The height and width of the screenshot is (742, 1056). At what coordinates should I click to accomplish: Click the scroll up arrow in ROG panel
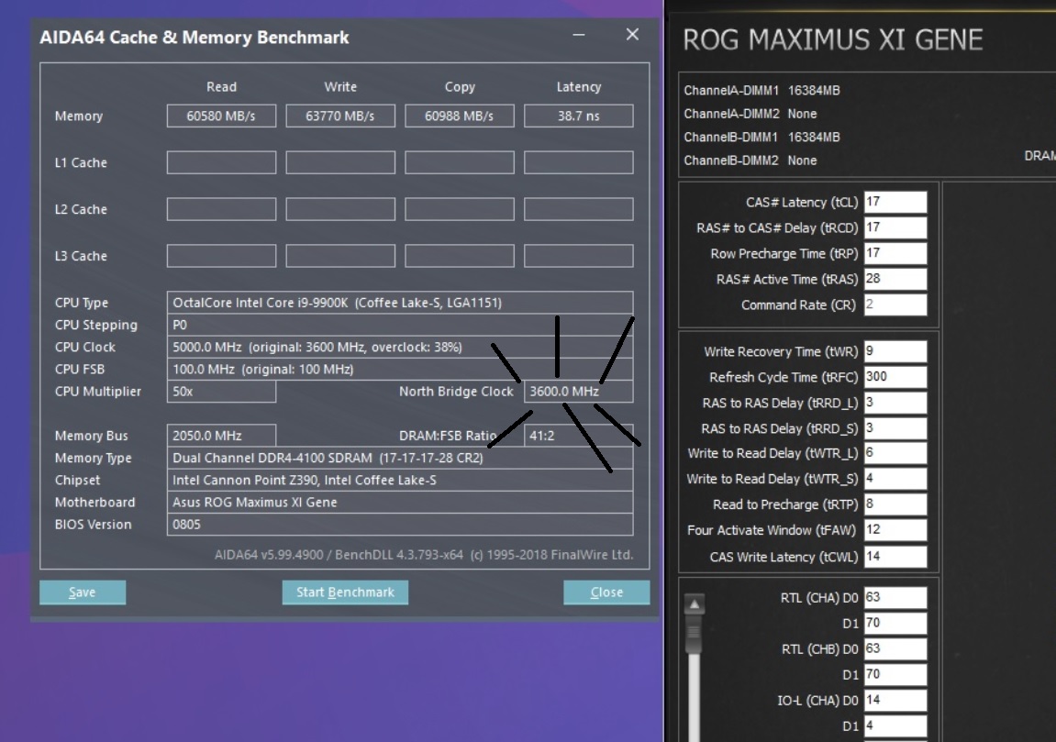pyautogui.click(x=695, y=604)
